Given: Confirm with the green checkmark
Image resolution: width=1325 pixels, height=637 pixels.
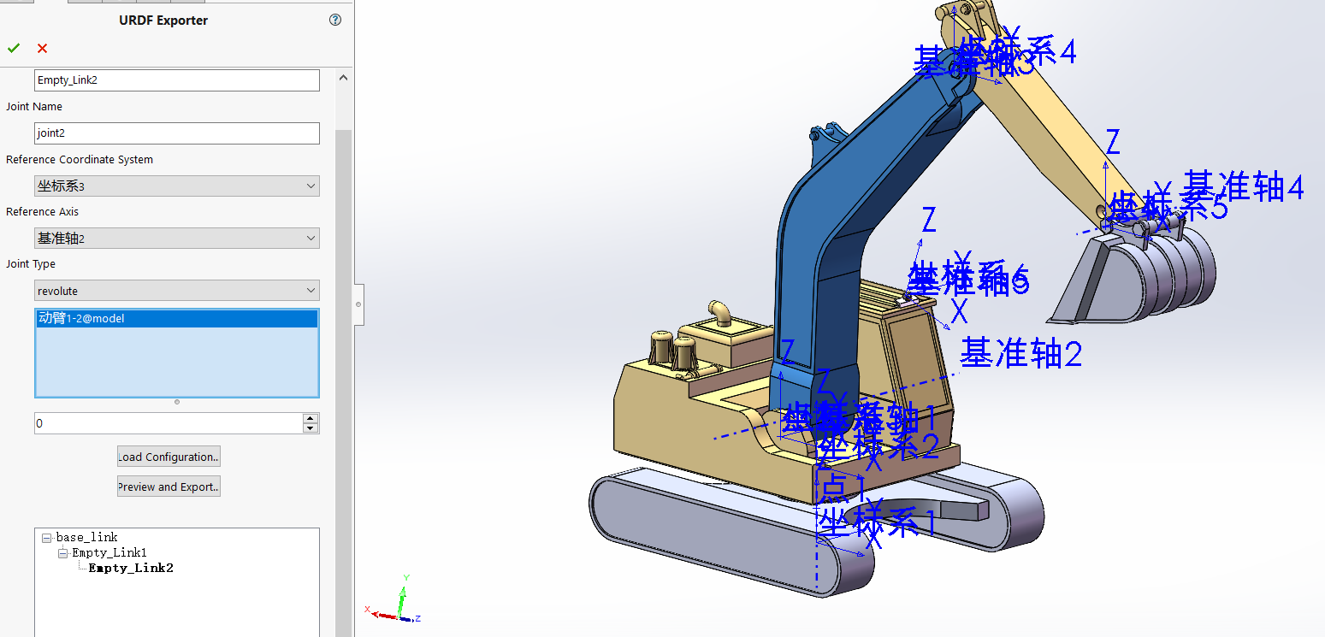Looking at the screenshot, I should 14,48.
